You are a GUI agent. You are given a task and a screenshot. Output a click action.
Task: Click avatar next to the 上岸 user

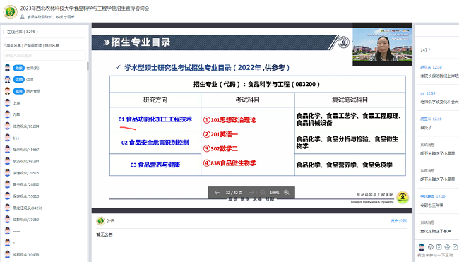pyautogui.click(x=7, y=102)
